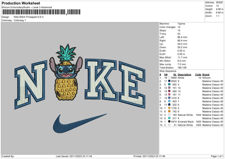Click the white swatch in stop row 1
The width and height of the screenshot is (225, 159).
pos(169,78)
